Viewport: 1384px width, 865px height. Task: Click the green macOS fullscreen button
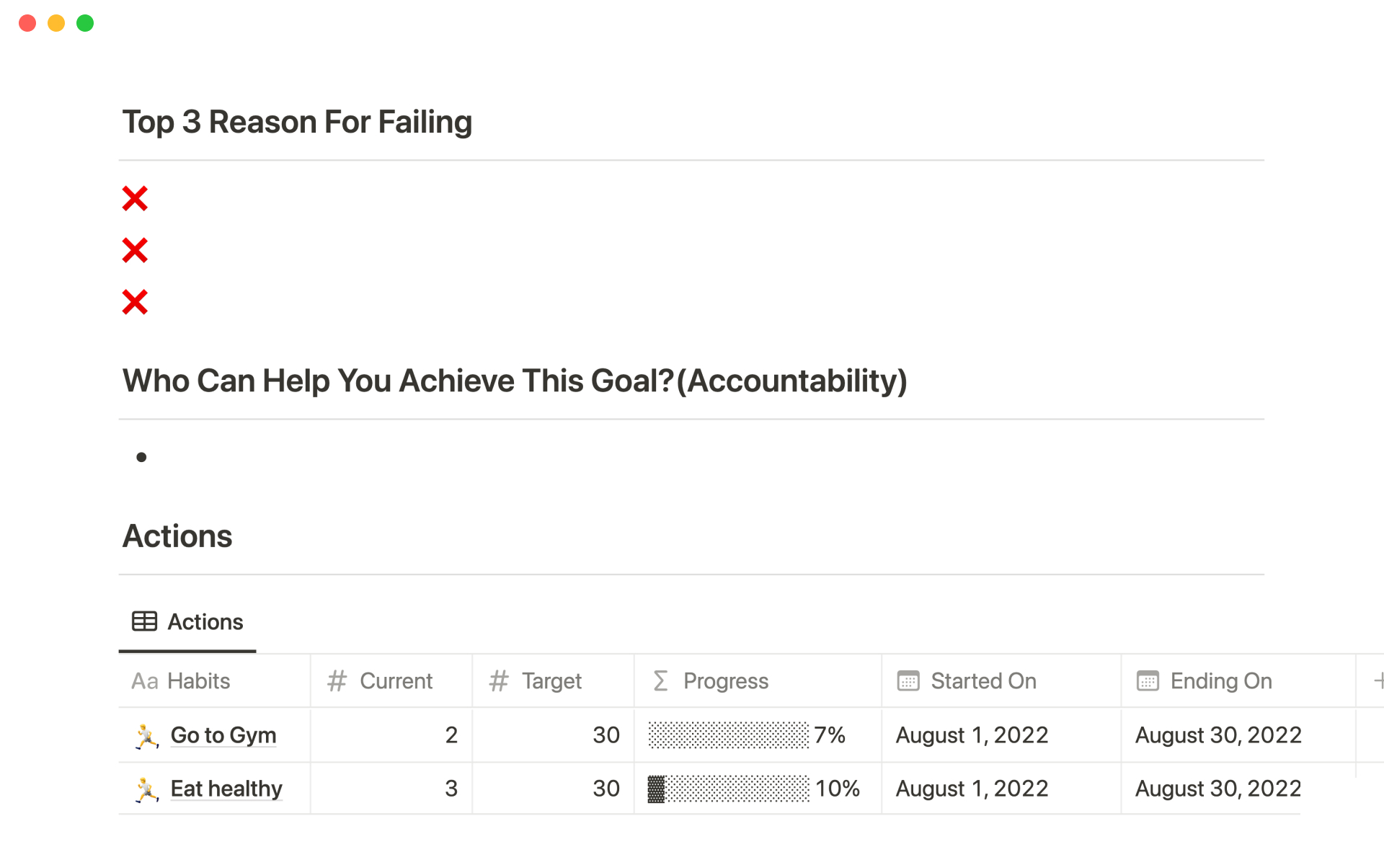85,23
